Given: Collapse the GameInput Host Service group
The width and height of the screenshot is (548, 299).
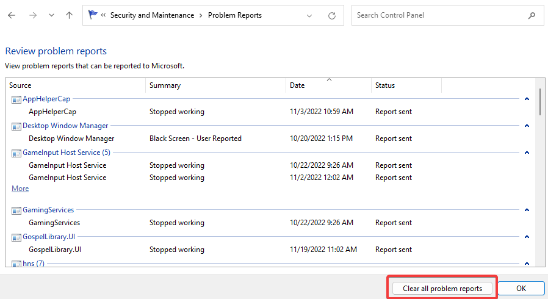Looking at the screenshot, I should (x=527, y=153).
